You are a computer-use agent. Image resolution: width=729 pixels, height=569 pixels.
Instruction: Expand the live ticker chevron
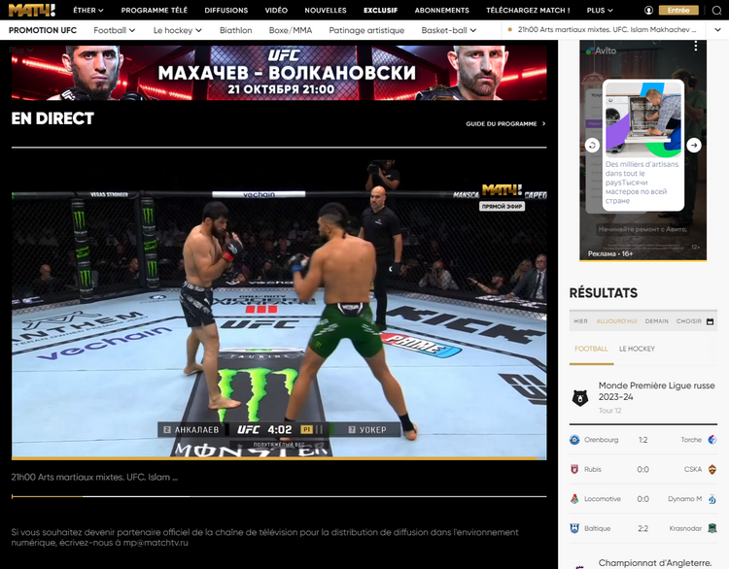[x=716, y=30]
